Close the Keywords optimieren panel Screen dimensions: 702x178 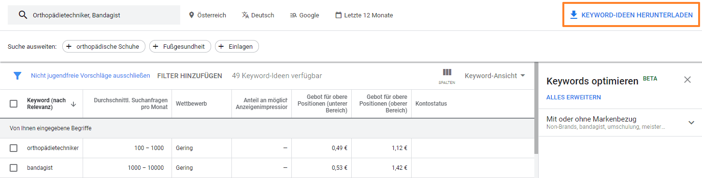pyautogui.click(x=688, y=80)
